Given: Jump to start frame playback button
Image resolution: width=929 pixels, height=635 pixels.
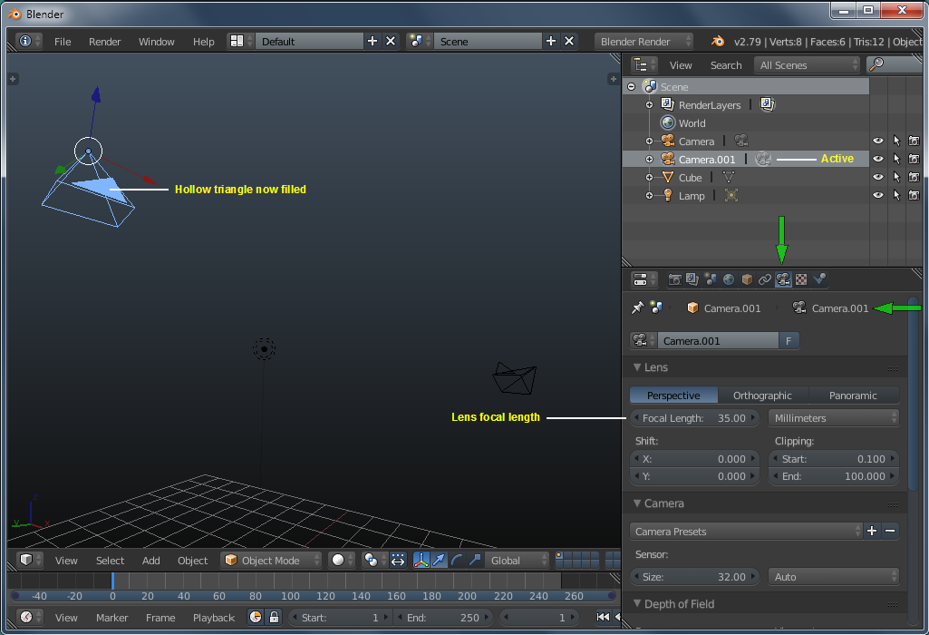Looking at the screenshot, I should pyautogui.click(x=603, y=617).
